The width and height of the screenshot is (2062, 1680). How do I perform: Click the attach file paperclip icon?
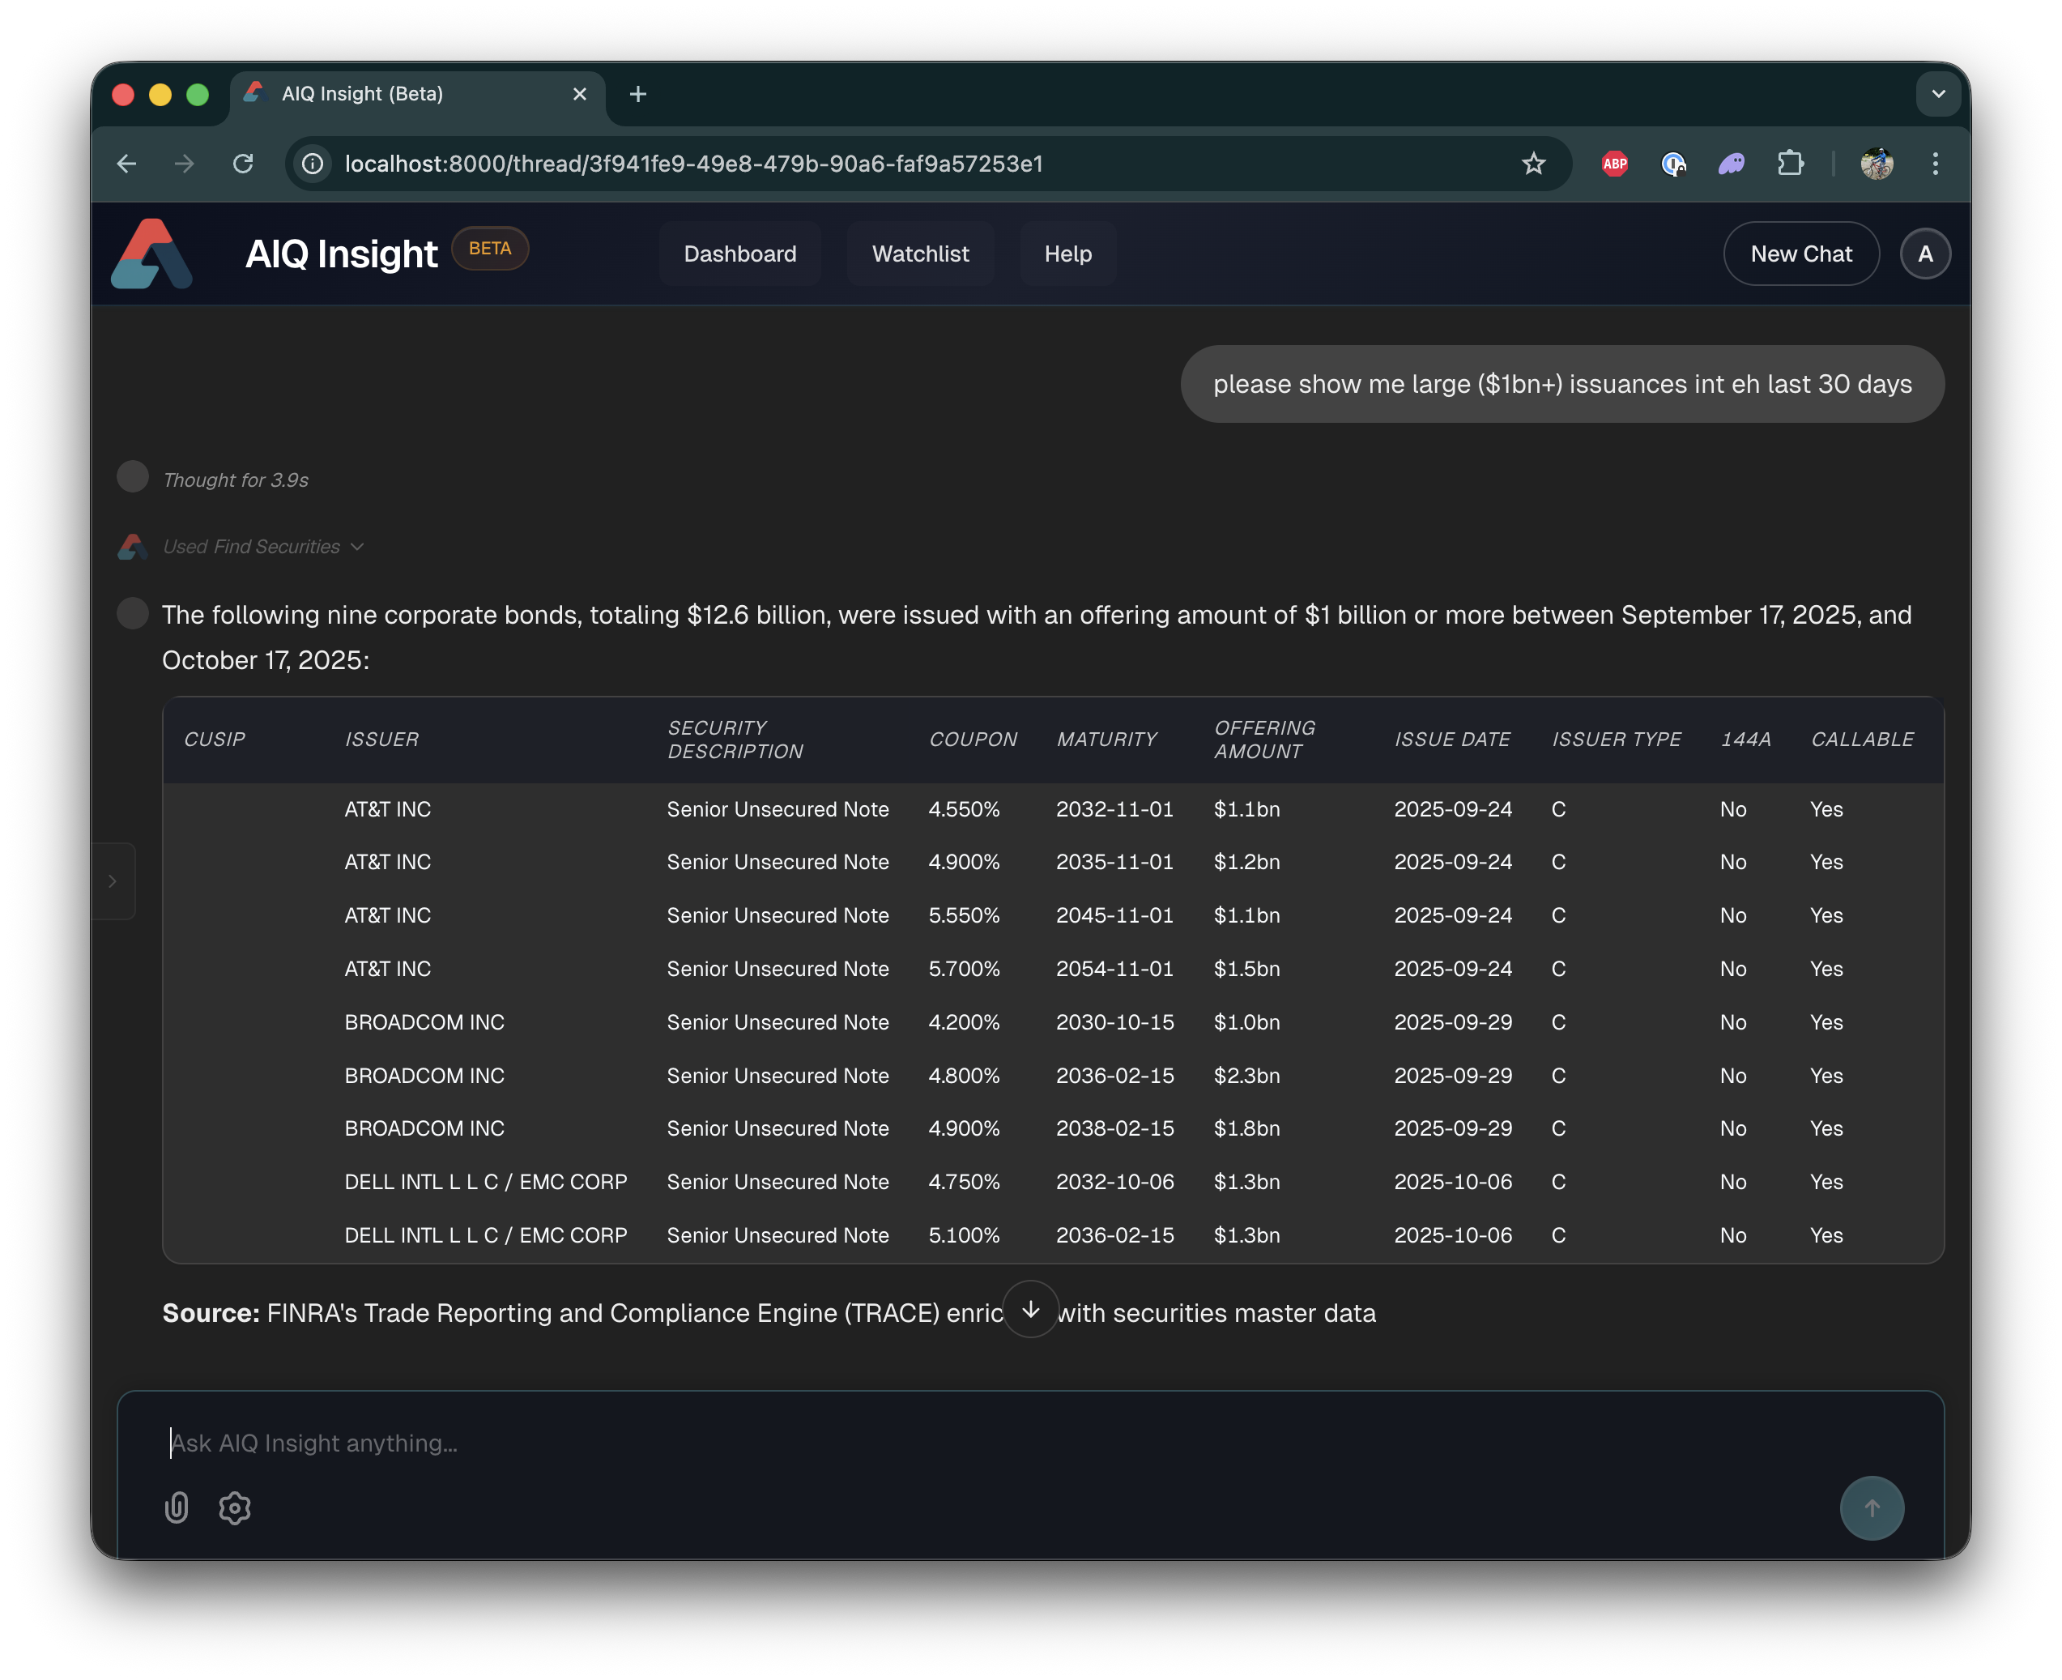coord(176,1507)
